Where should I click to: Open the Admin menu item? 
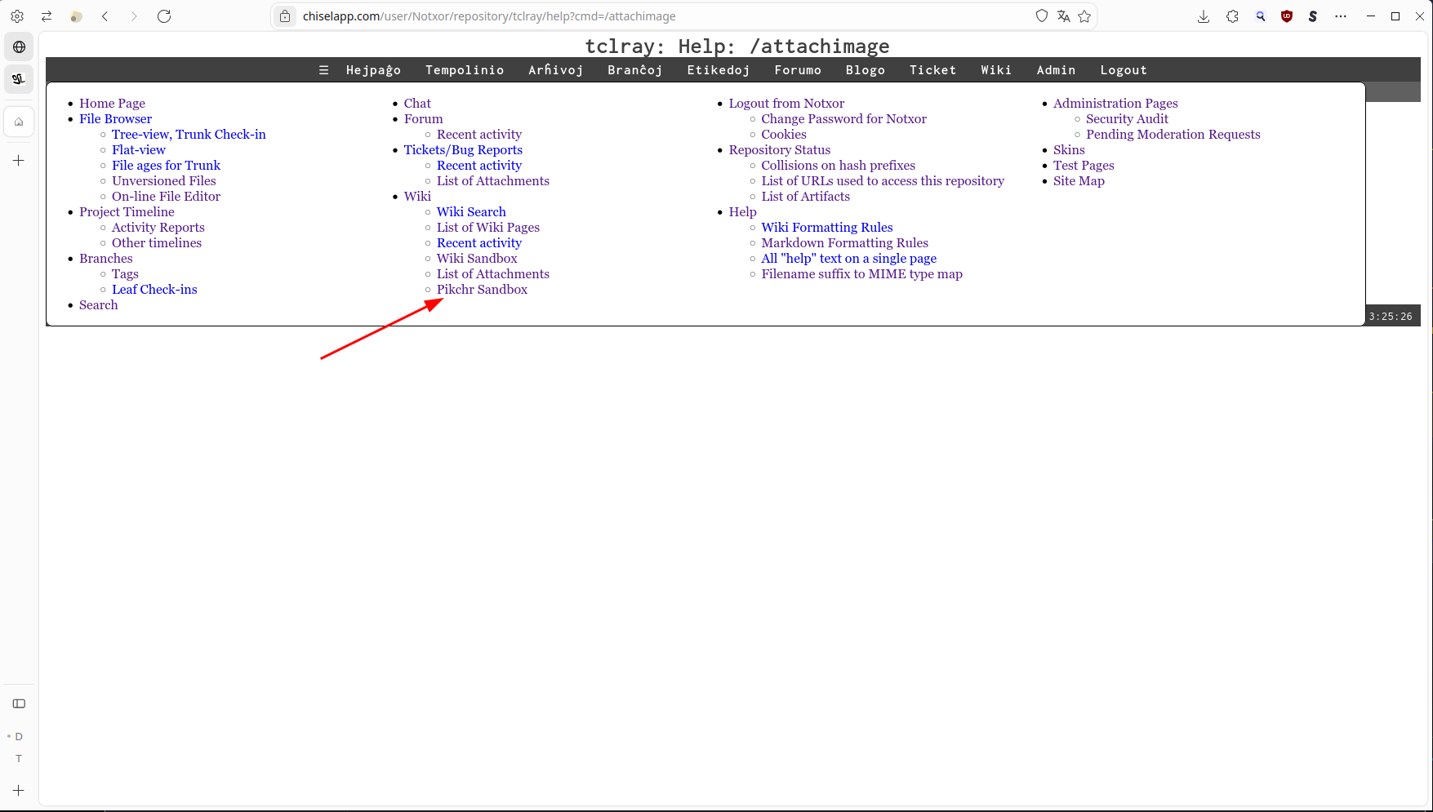[1056, 70]
